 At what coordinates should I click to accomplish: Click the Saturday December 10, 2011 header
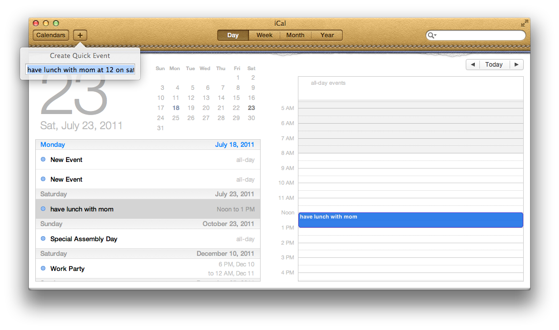pos(148,254)
